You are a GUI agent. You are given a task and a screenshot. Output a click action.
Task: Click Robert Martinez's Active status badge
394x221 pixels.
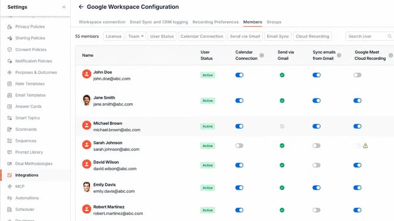tap(208, 210)
